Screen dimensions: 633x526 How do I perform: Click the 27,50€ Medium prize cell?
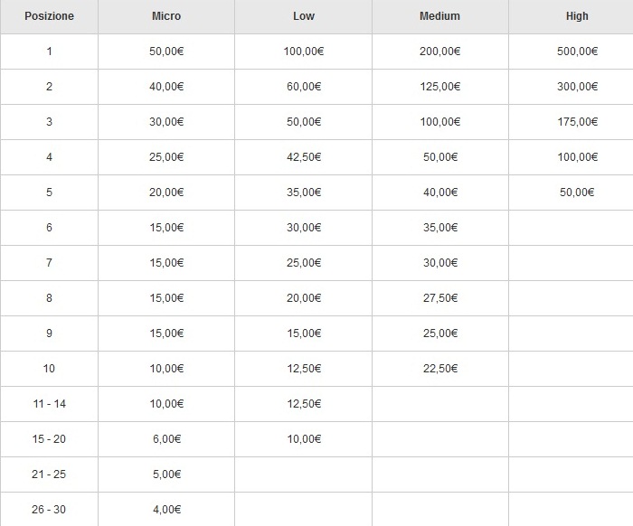click(x=440, y=298)
